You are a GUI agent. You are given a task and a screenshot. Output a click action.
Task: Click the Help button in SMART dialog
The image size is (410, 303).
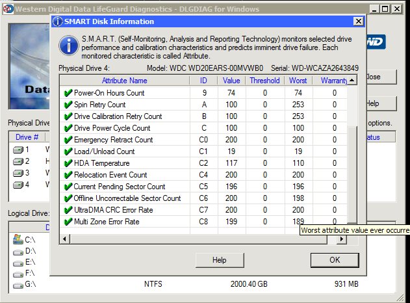click(x=220, y=260)
